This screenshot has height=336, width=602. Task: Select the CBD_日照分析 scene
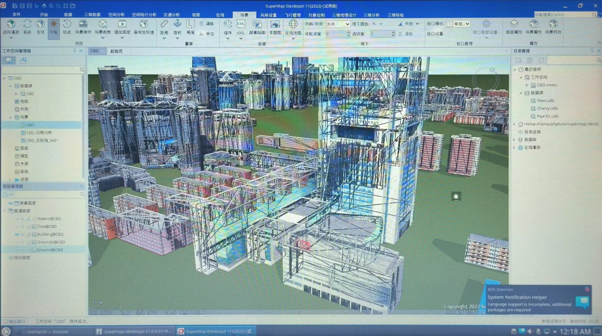coord(39,133)
